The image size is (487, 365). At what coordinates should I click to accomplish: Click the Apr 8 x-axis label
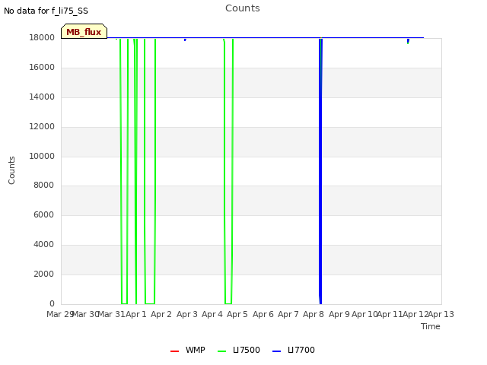click(x=314, y=314)
